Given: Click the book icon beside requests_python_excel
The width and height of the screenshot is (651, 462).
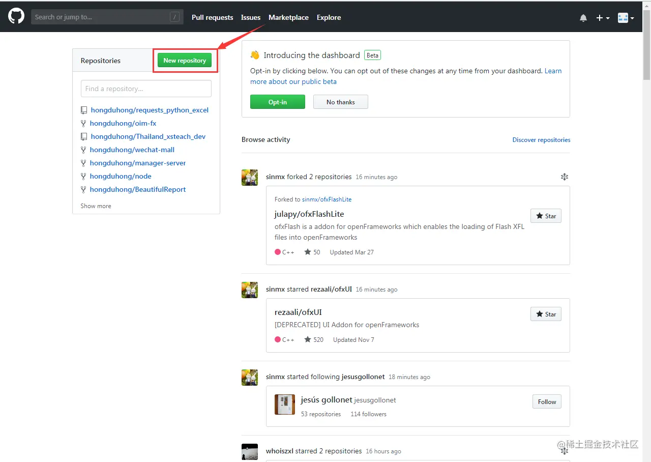Looking at the screenshot, I should [84, 110].
